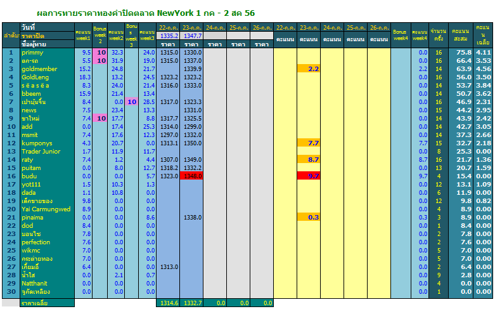Select the name cell 'goldmember'
Screen dimensions: 495x309
coord(47,69)
